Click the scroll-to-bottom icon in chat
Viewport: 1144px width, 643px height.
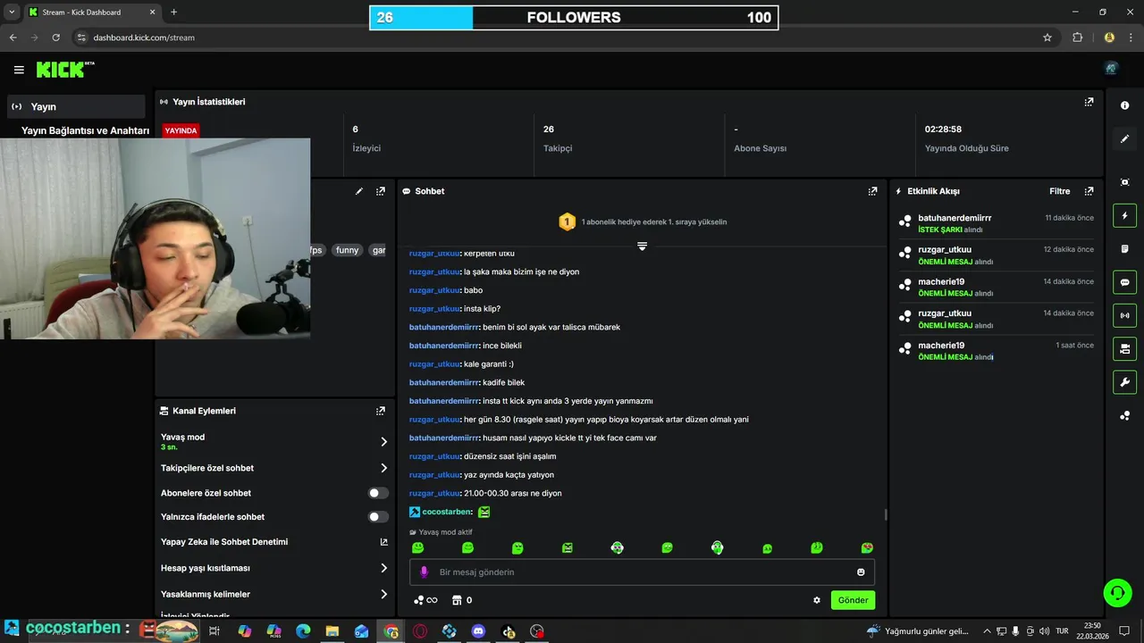click(x=642, y=246)
